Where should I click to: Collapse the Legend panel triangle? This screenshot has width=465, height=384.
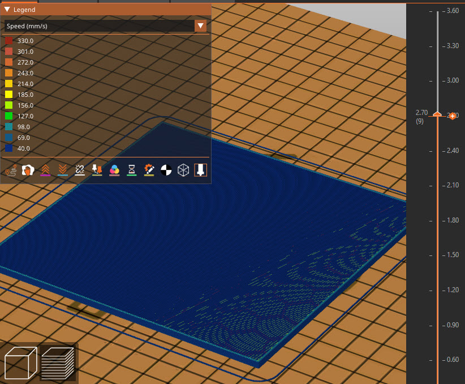pos(7,10)
